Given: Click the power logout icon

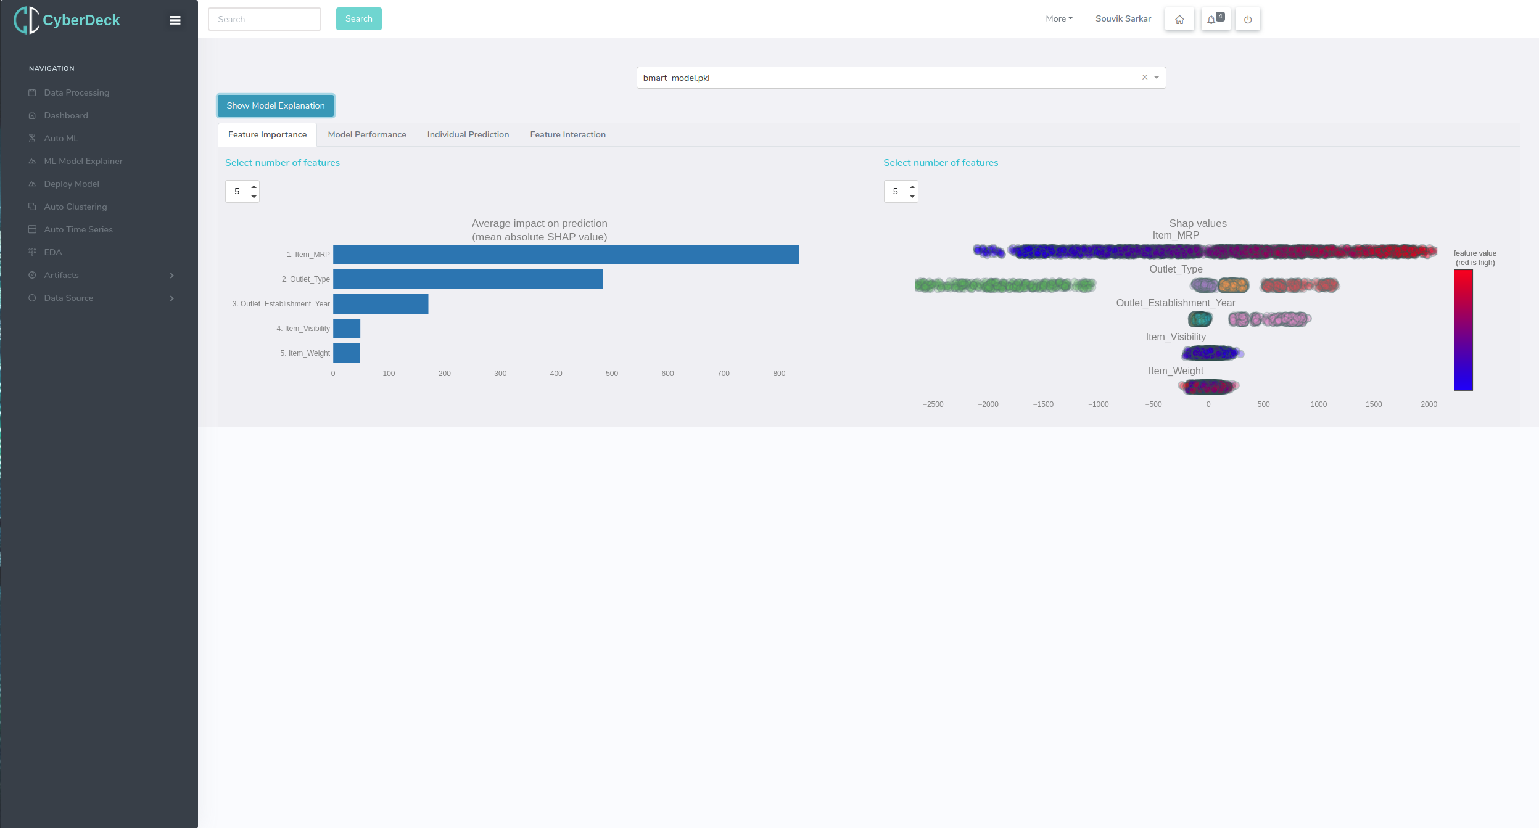Looking at the screenshot, I should 1247,19.
